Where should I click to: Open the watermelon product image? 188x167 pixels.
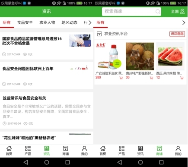tap(170, 56)
